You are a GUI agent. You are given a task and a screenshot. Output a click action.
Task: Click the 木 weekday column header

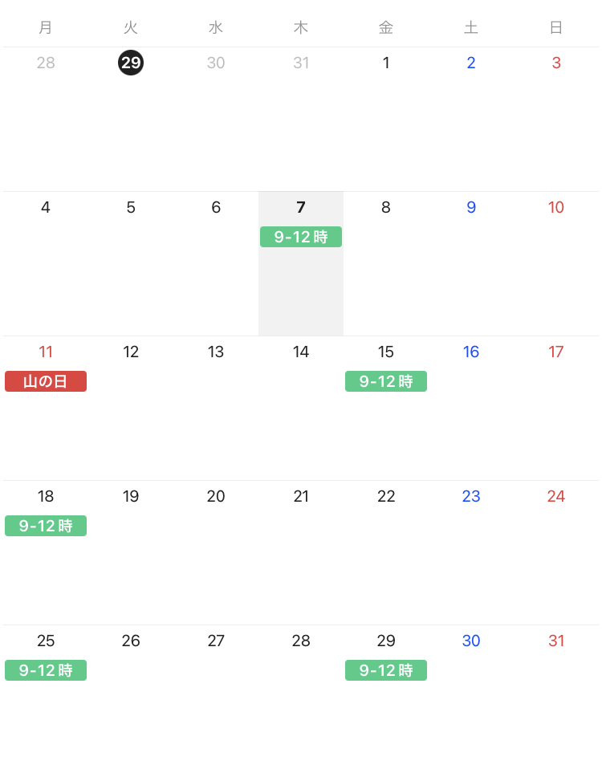tap(301, 27)
